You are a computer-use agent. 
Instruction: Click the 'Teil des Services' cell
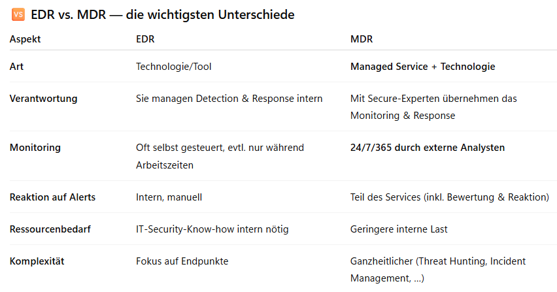[449, 197]
